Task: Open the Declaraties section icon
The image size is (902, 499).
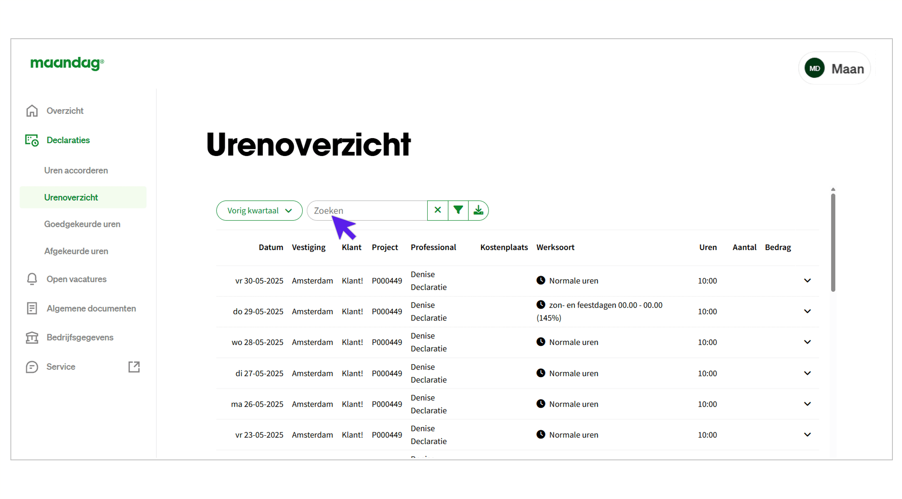Action: [x=31, y=140]
